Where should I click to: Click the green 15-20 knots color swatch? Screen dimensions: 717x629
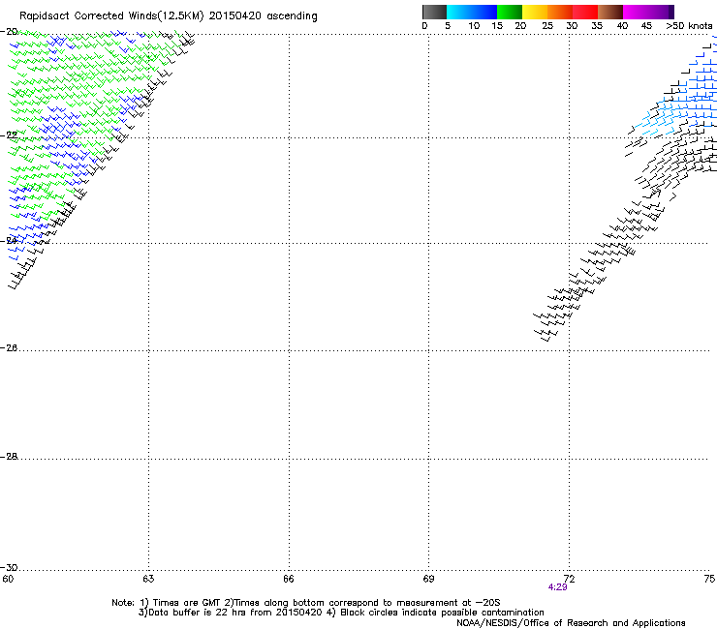510,12
